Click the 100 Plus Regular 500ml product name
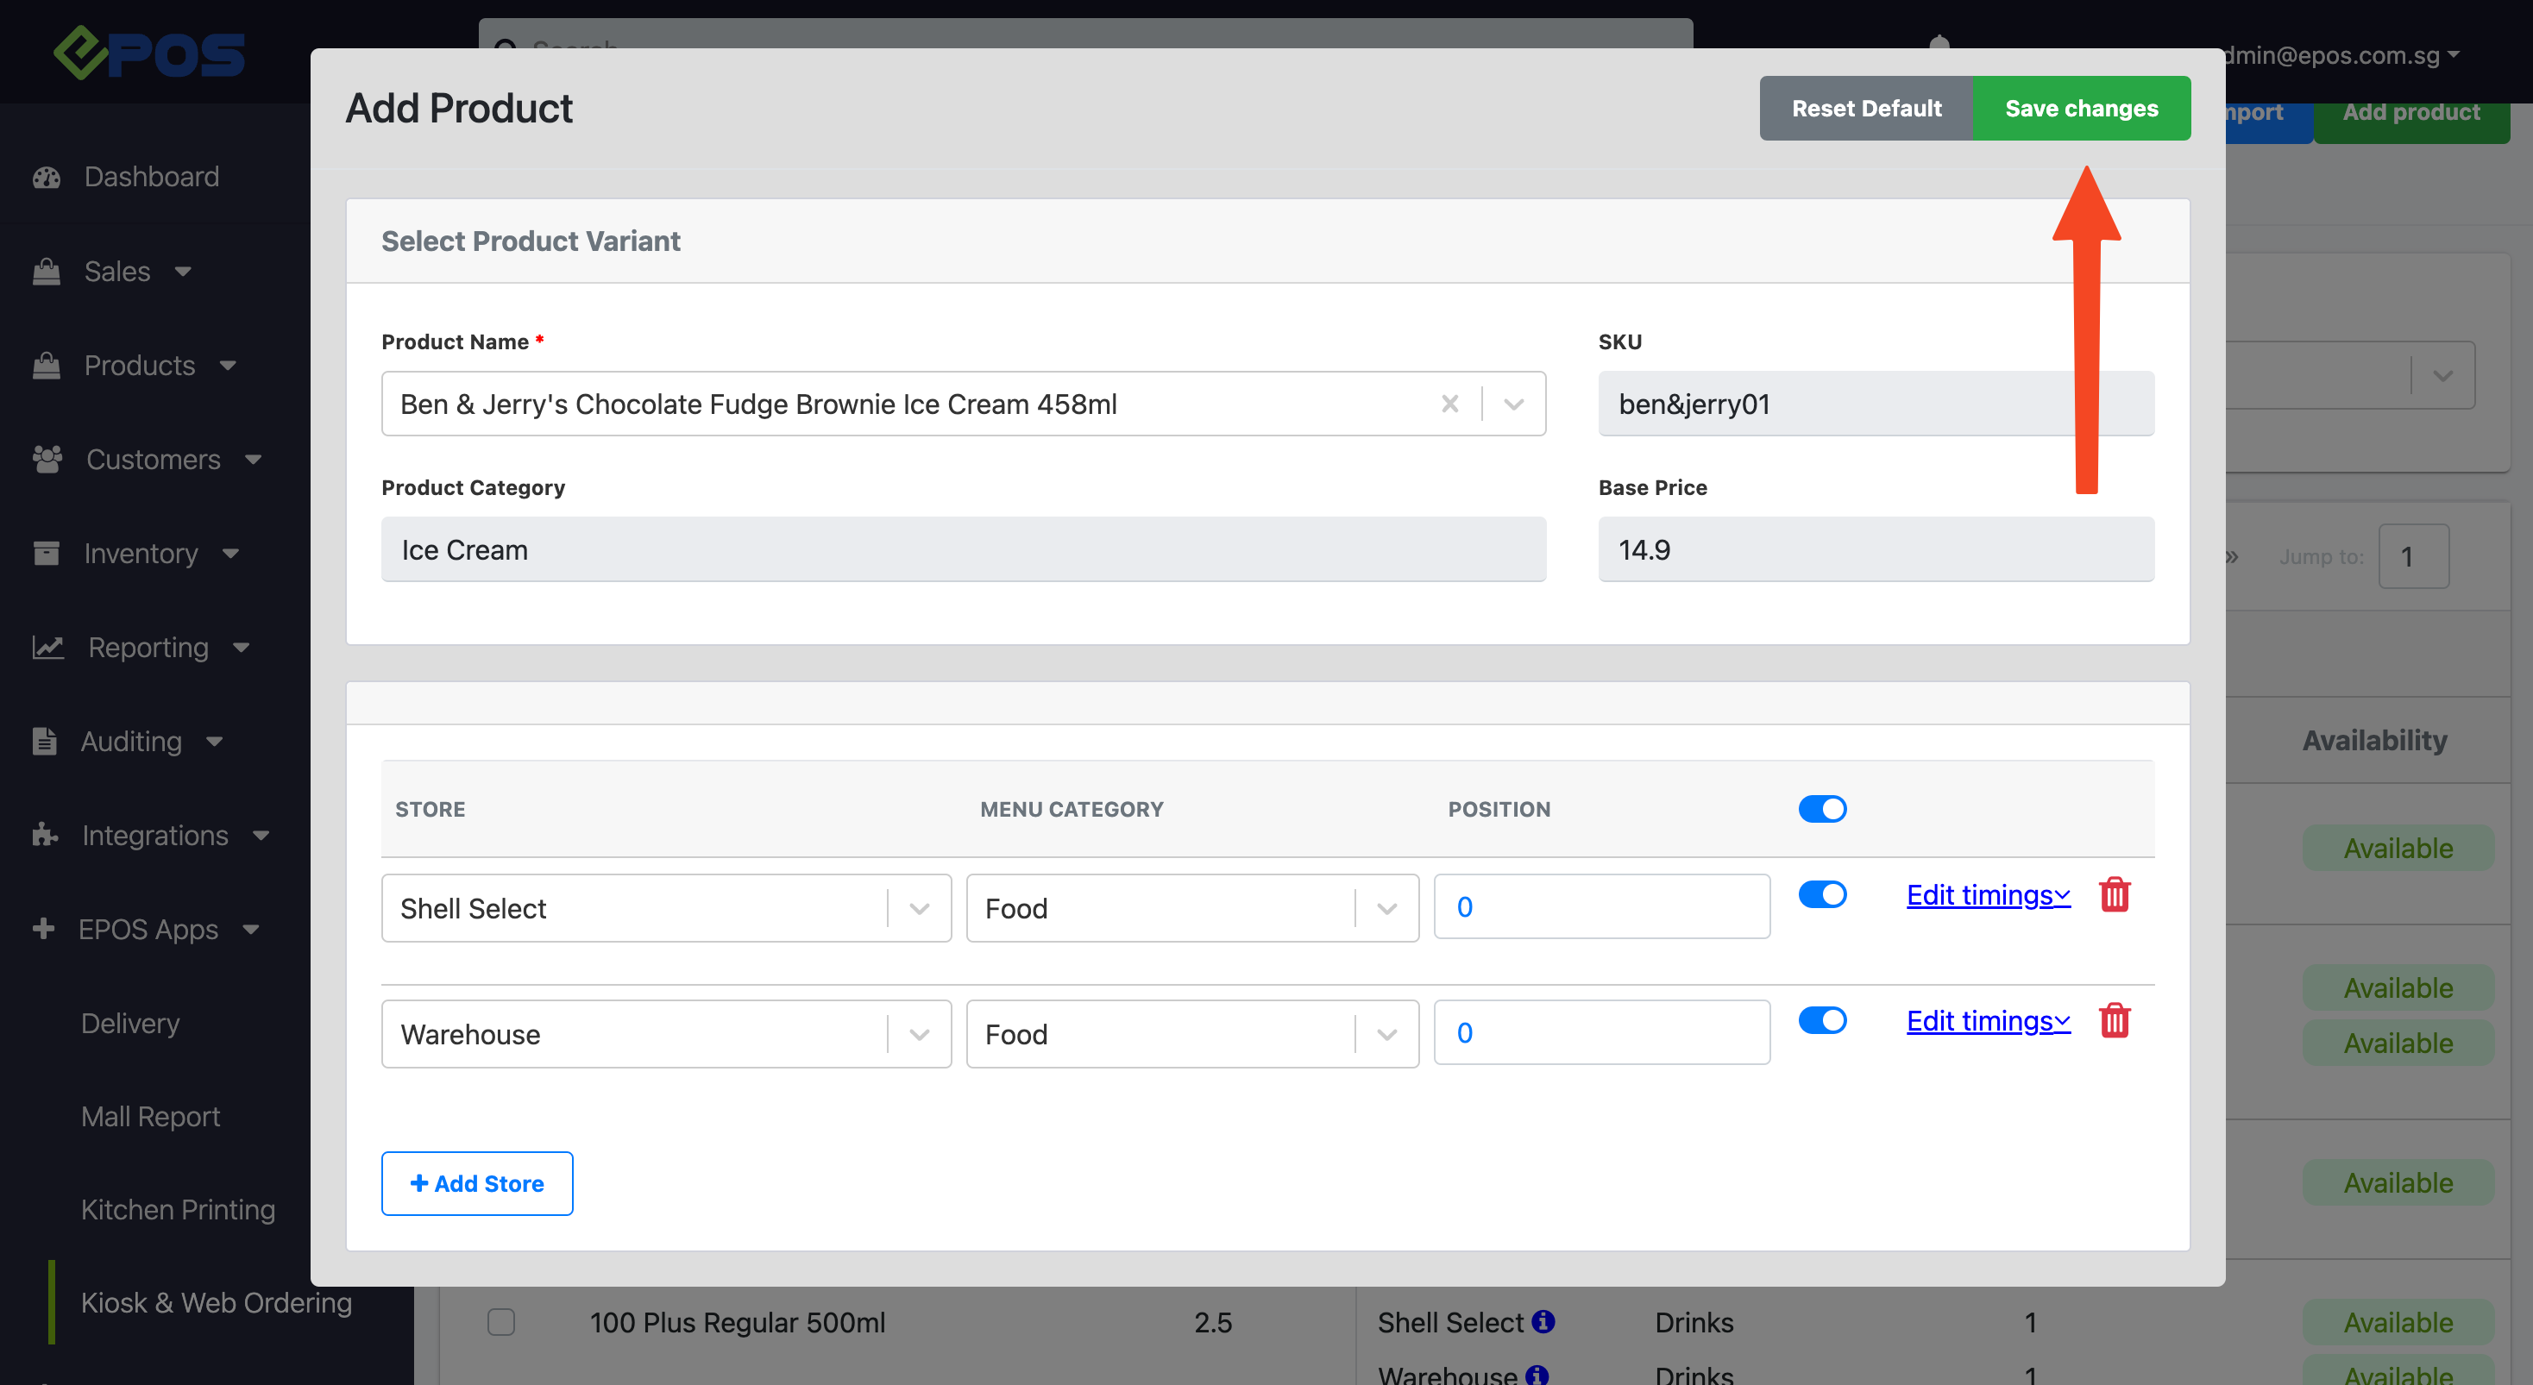Image resolution: width=2533 pixels, height=1385 pixels. point(738,1322)
